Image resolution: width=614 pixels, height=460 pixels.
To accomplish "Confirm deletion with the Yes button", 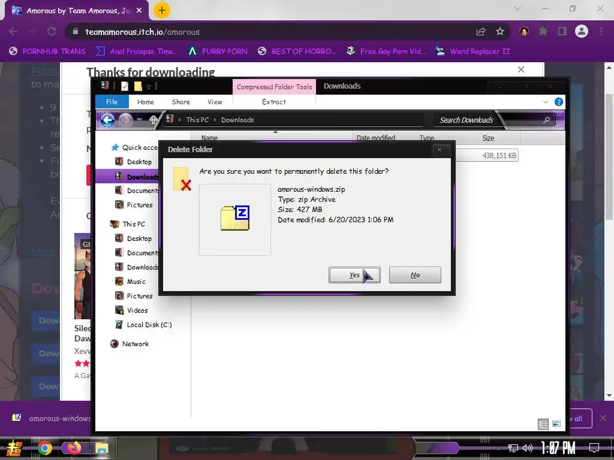I will pos(354,275).
